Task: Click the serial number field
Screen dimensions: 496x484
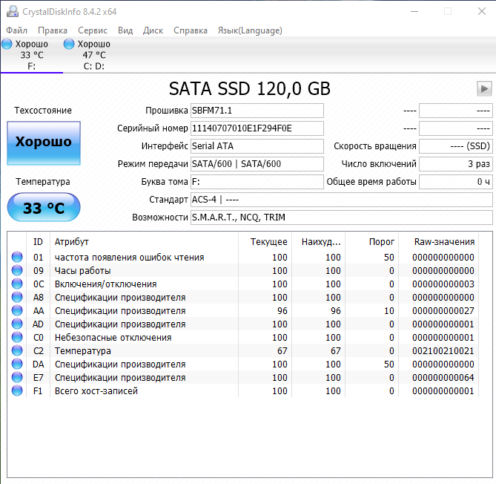Action: (257, 128)
